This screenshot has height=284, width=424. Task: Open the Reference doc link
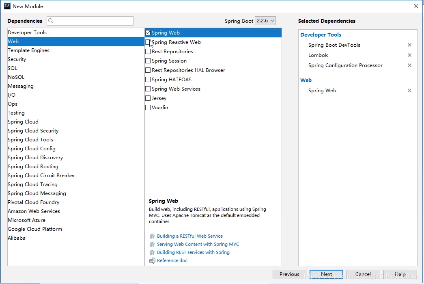(x=172, y=260)
